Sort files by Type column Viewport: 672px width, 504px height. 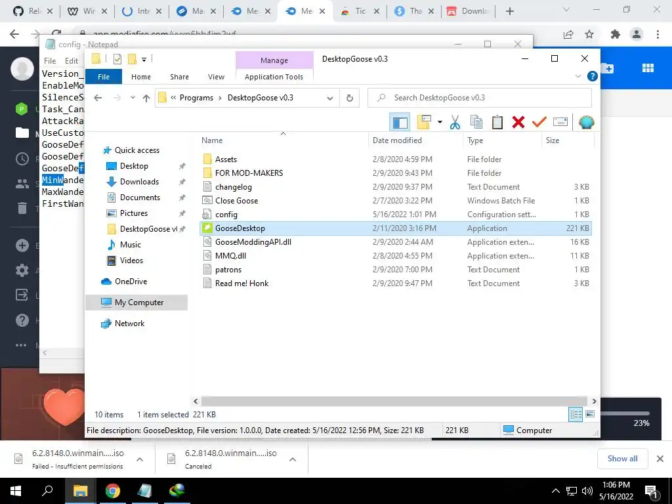coord(475,140)
